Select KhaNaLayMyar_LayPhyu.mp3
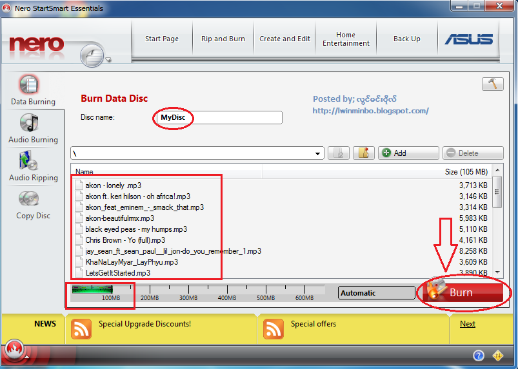Screen dimensions: 518x369 [132, 262]
